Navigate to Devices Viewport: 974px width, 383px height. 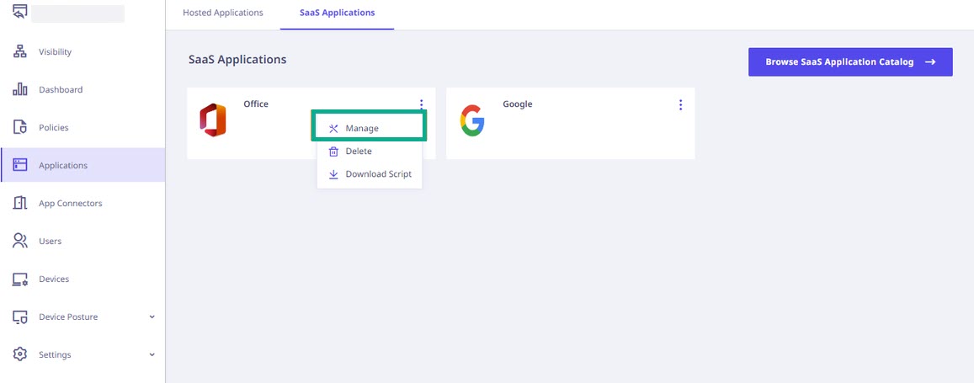(x=54, y=279)
